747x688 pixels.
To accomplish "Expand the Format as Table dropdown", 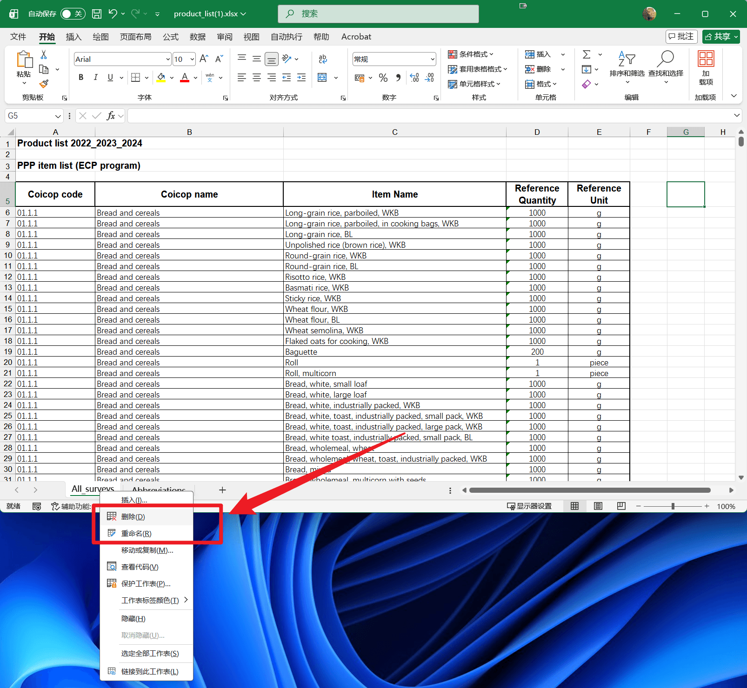I will [x=505, y=69].
